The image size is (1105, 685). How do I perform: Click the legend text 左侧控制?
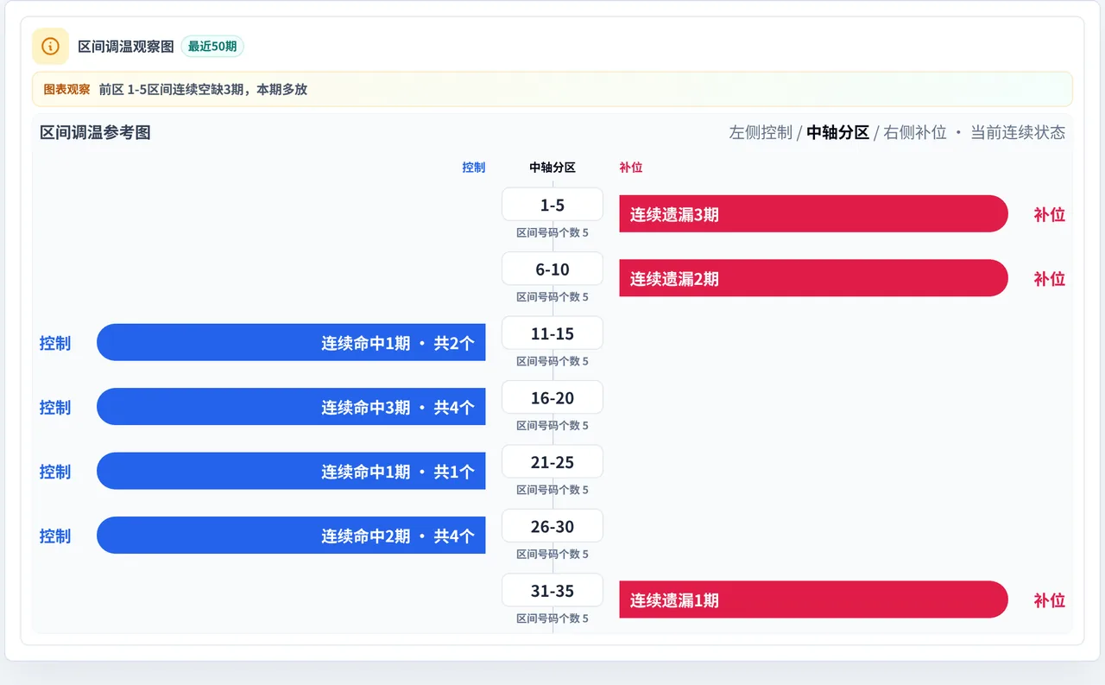click(761, 132)
